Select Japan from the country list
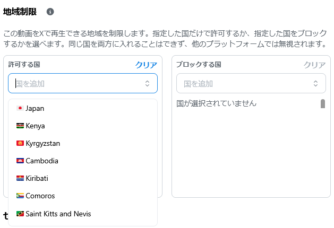This screenshot has height=228, width=334. (x=83, y=108)
